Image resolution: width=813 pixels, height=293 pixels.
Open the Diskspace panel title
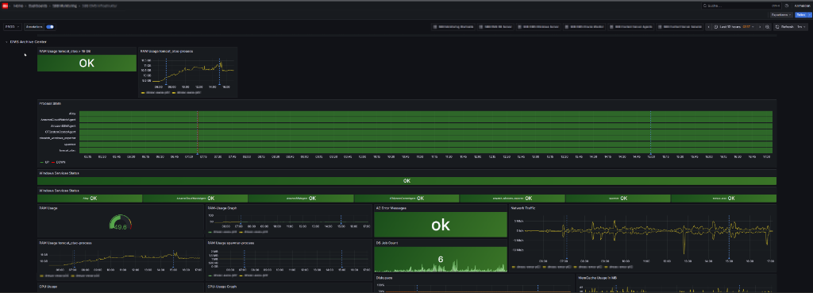pos(384,277)
